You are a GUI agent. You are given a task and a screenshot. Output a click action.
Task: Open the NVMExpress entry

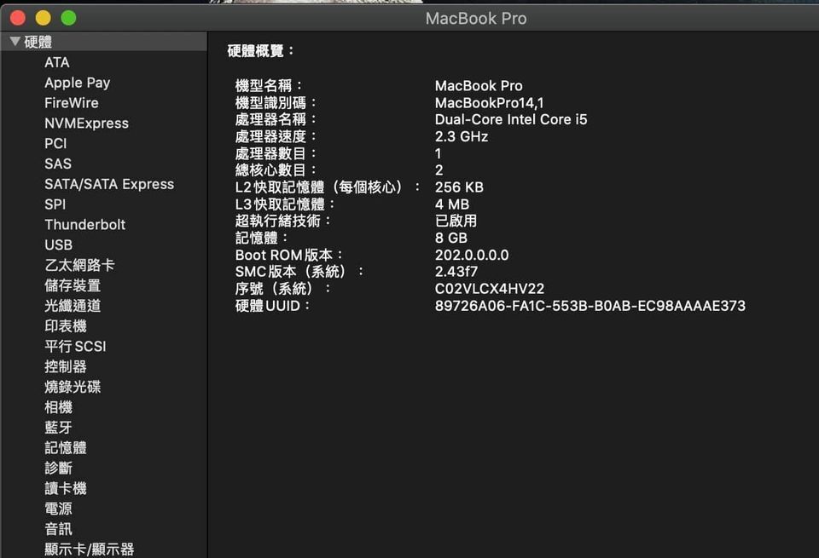[x=87, y=123]
